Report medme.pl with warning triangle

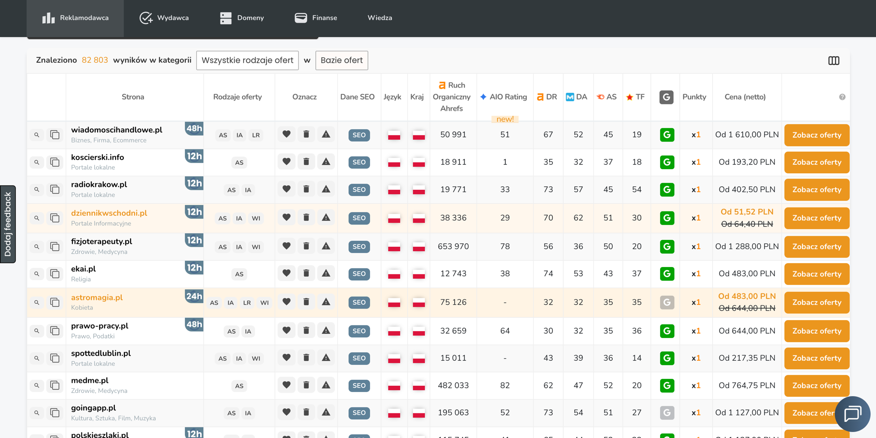pos(326,385)
